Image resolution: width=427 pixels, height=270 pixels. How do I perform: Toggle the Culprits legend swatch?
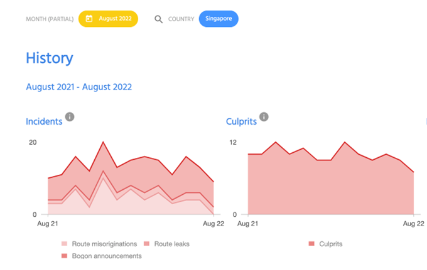[x=311, y=244]
